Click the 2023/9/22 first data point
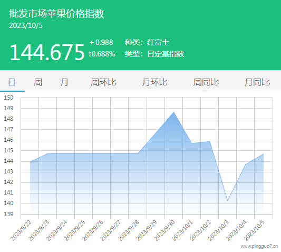This screenshot has height=252, width=281. coord(30,162)
